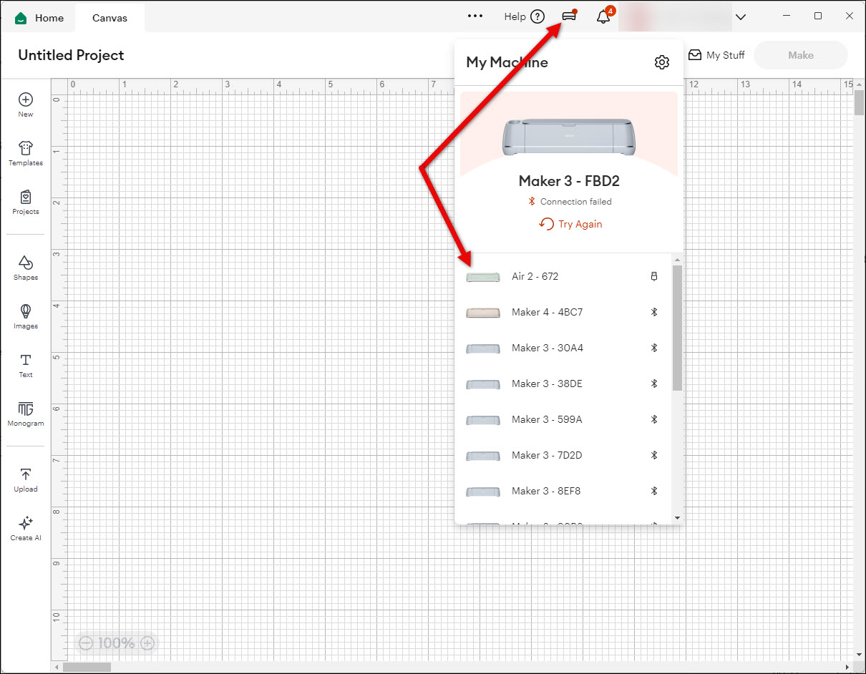Viewport: 866px width, 674px height.
Task: Zoom in using the plus control
Action: [x=147, y=643]
